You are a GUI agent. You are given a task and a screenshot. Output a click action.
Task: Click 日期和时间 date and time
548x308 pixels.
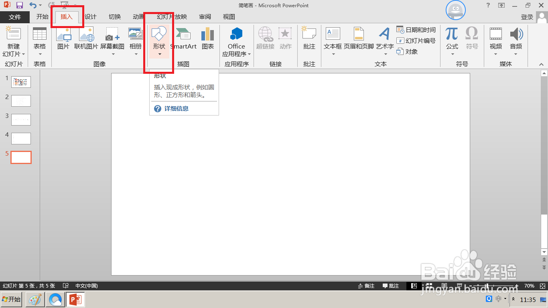(416, 30)
